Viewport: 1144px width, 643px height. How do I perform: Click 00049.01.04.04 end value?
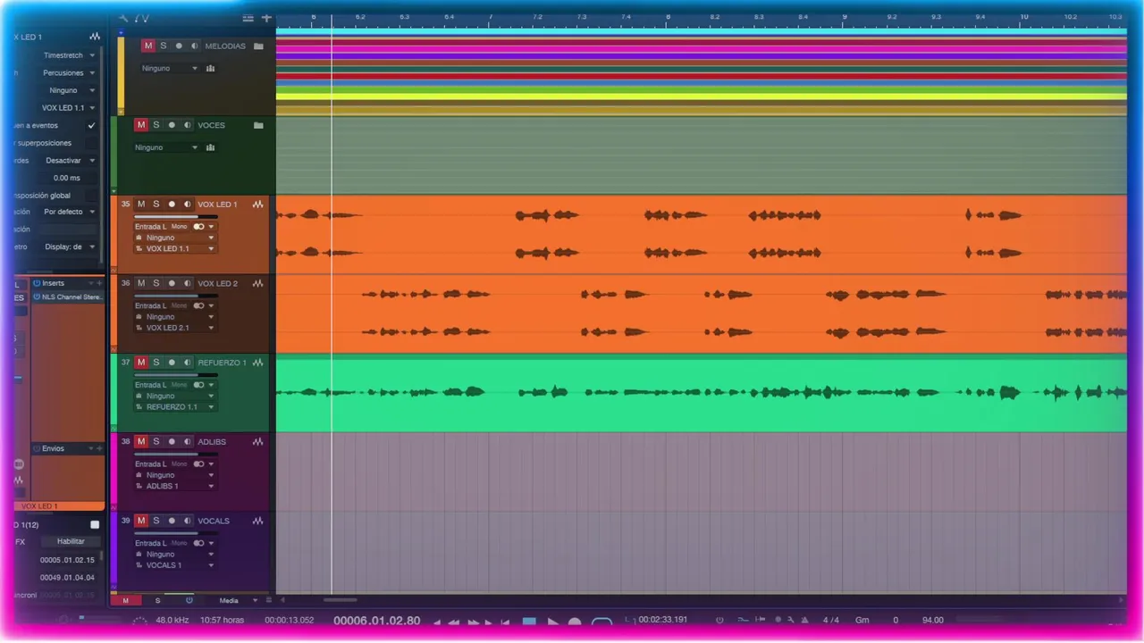(67, 578)
